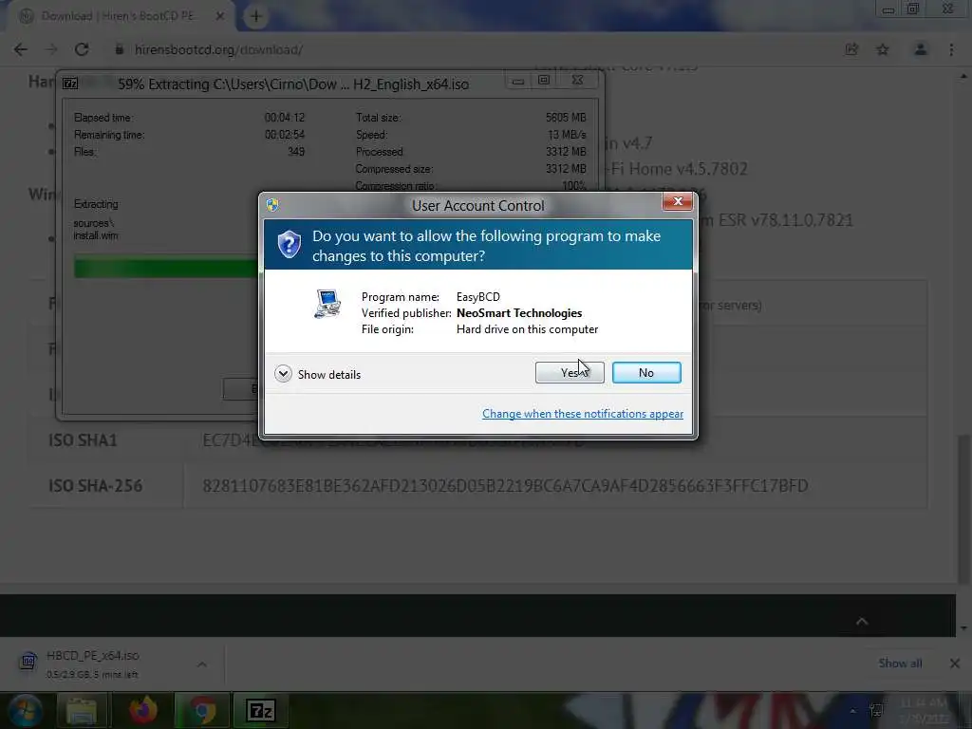Click the 7-Zip window title icon

[x=70, y=84]
